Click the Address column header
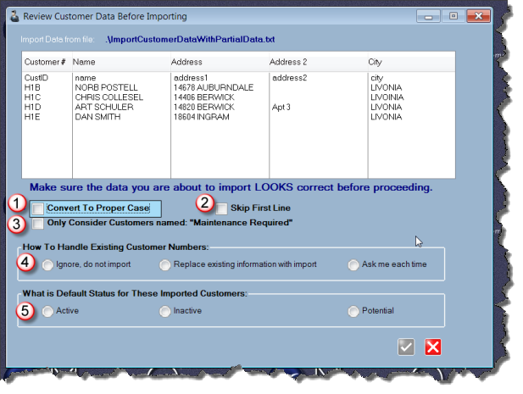This screenshot has height=394, width=523. 220,62
